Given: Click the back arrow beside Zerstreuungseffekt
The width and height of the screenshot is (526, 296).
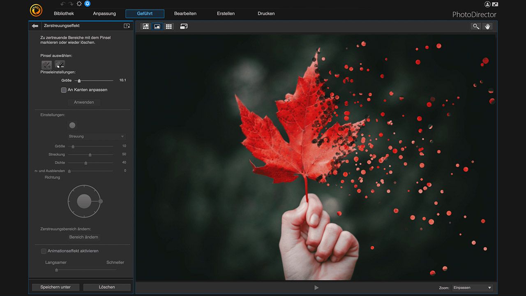Looking at the screenshot, I should [x=35, y=26].
